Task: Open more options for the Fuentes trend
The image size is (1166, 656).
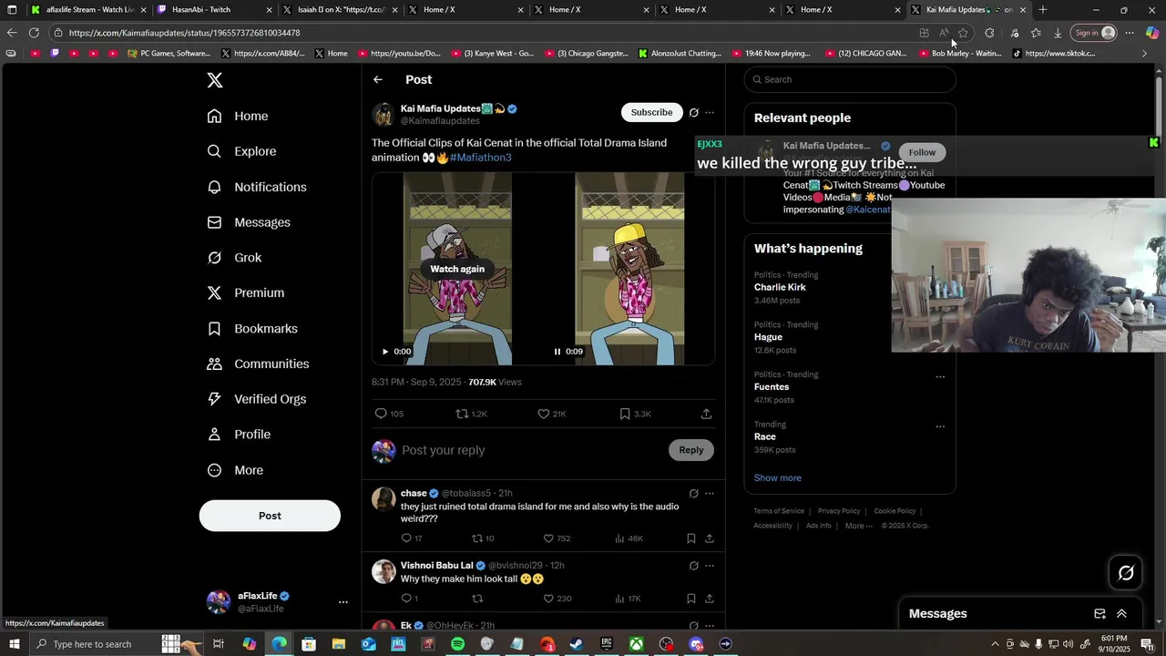Action: 940,376
